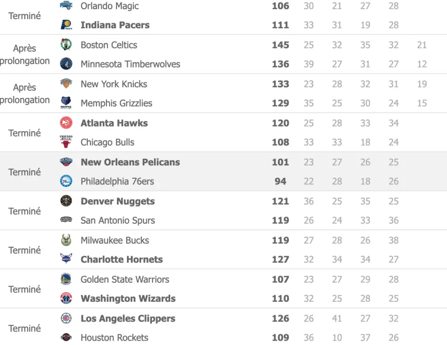The width and height of the screenshot is (447, 345).
Task: Select the Golden State Warriors logo
Action: click(66, 279)
